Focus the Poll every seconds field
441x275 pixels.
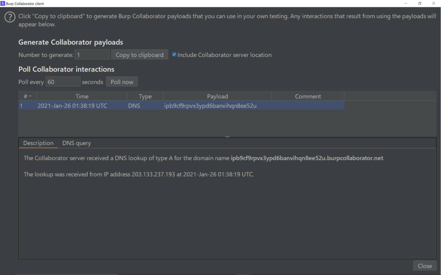click(63, 82)
